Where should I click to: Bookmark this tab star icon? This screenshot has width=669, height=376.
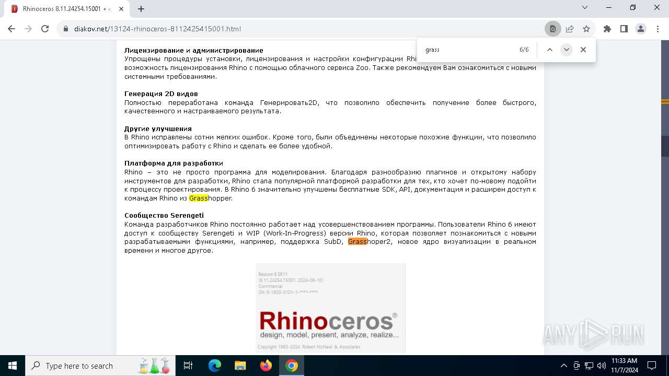pyautogui.click(x=586, y=29)
